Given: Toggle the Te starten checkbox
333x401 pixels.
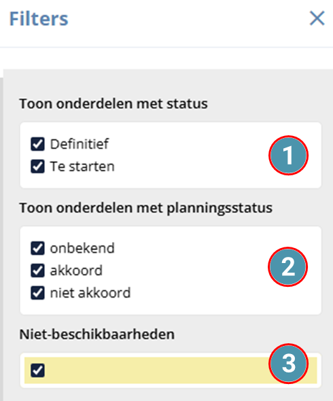Looking at the screenshot, I should pyautogui.click(x=37, y=167).
